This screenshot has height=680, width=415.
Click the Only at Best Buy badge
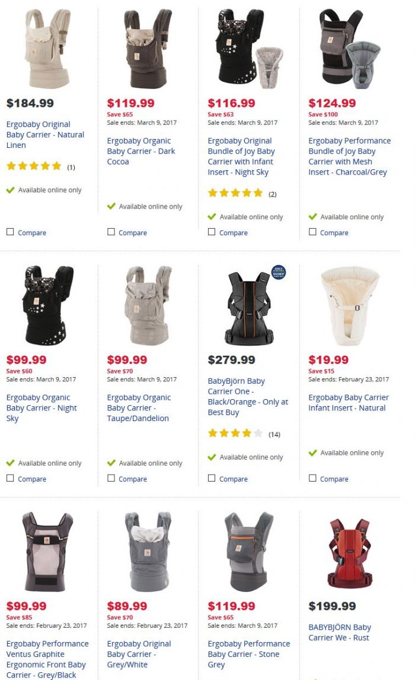coord(278,273)
